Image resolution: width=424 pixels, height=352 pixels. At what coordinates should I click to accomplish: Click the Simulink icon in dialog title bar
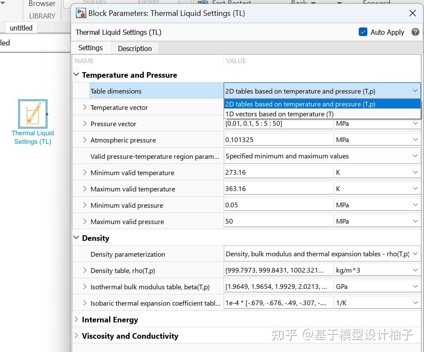(81, 13)
